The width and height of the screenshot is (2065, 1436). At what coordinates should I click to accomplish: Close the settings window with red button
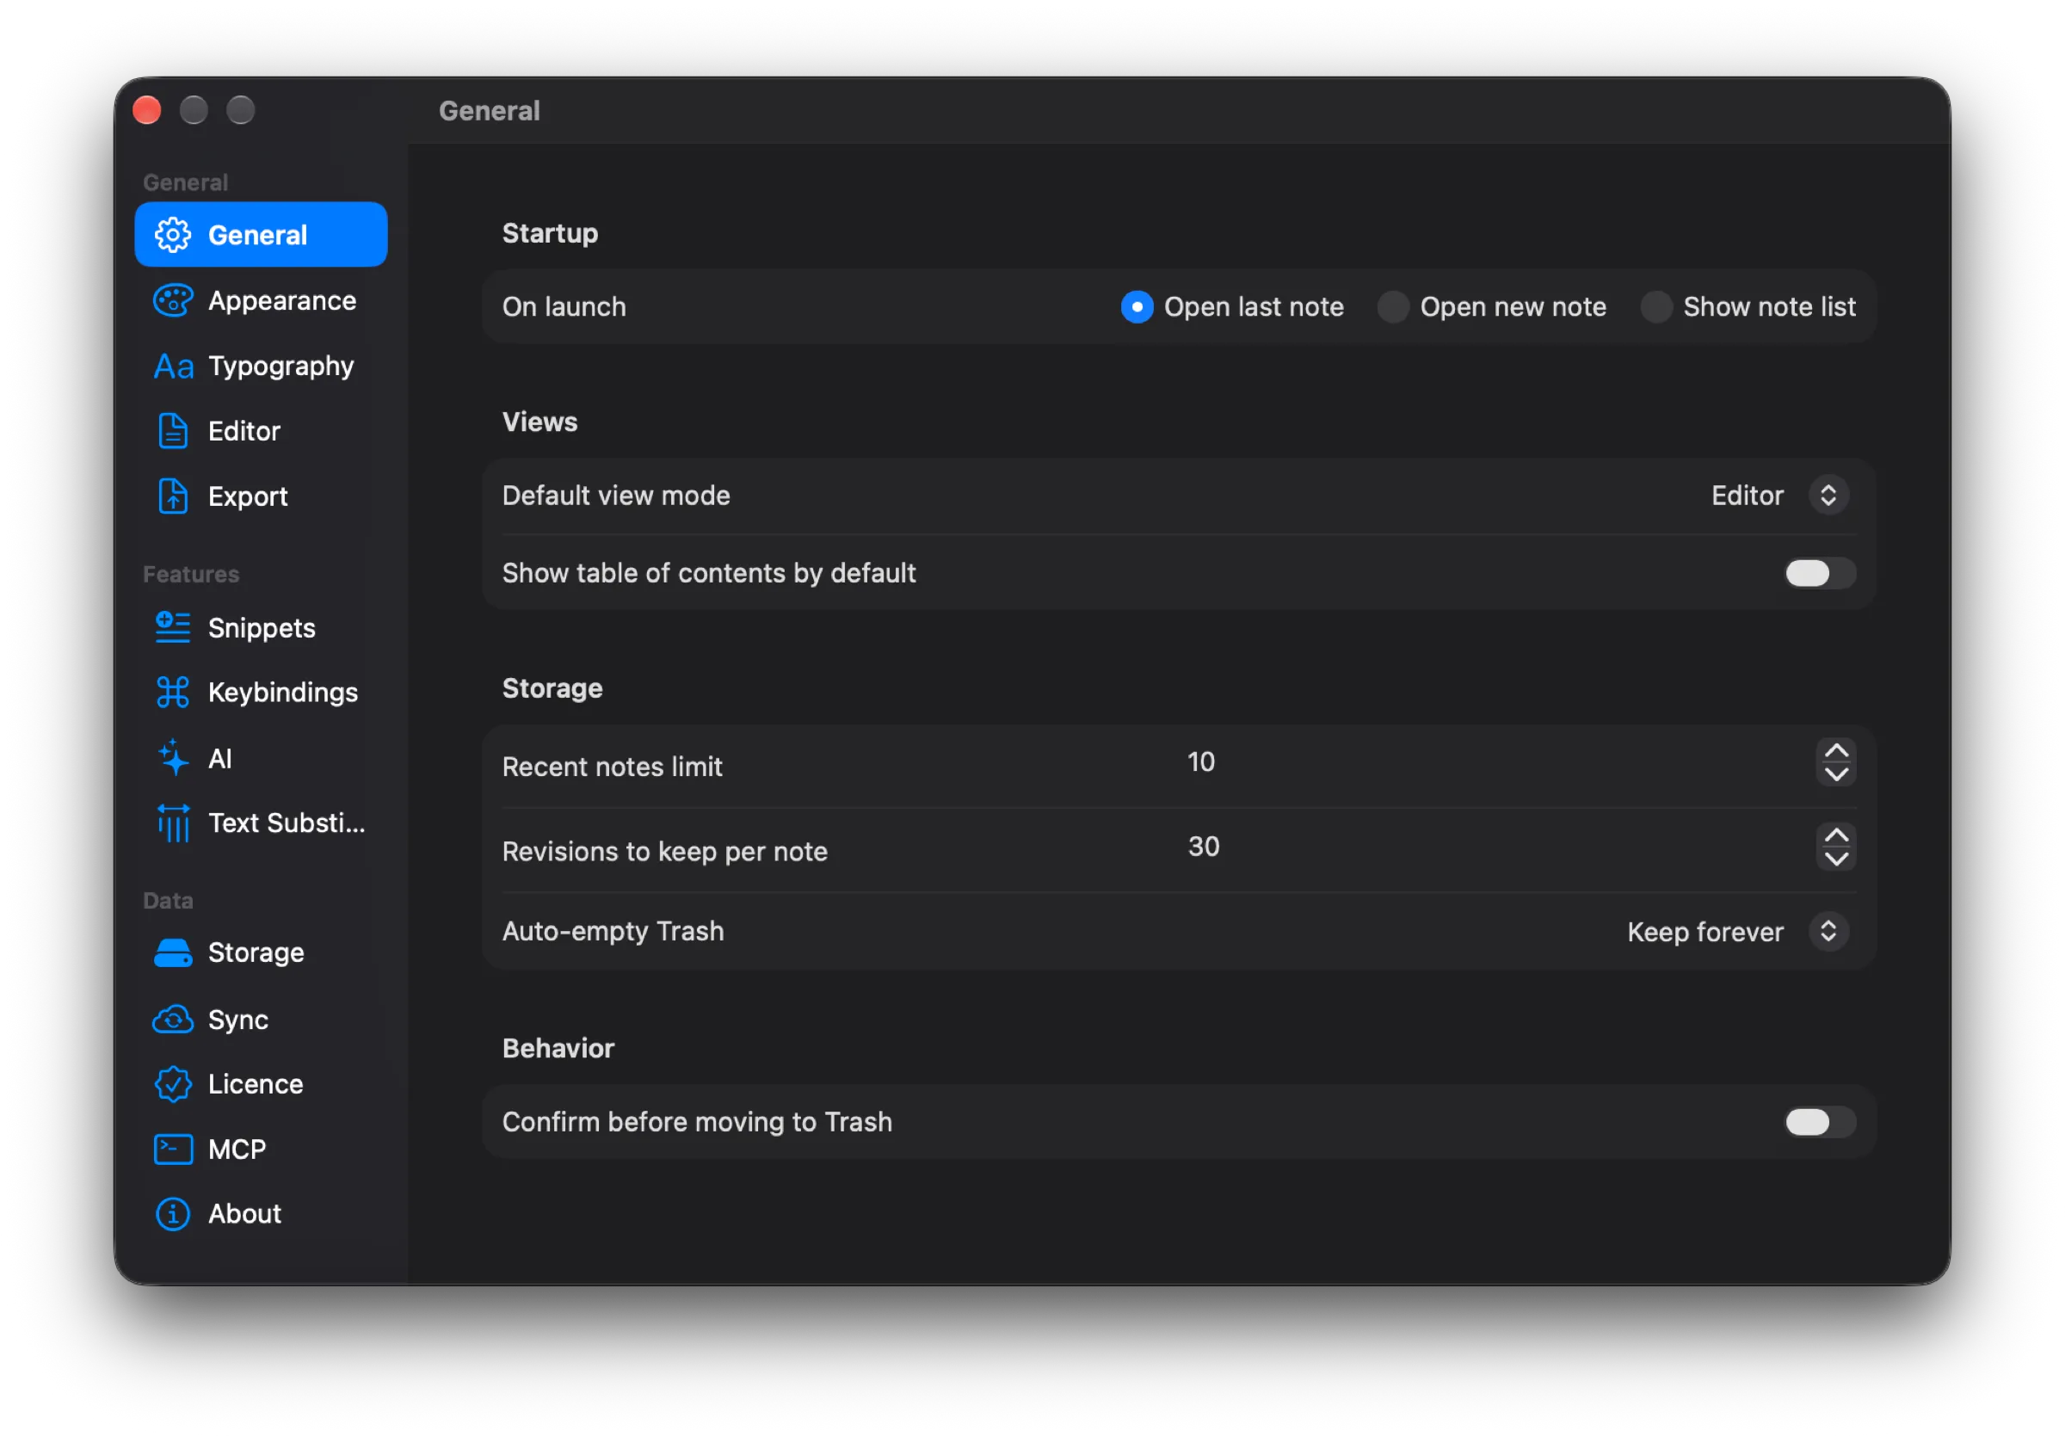coord(146,110)
